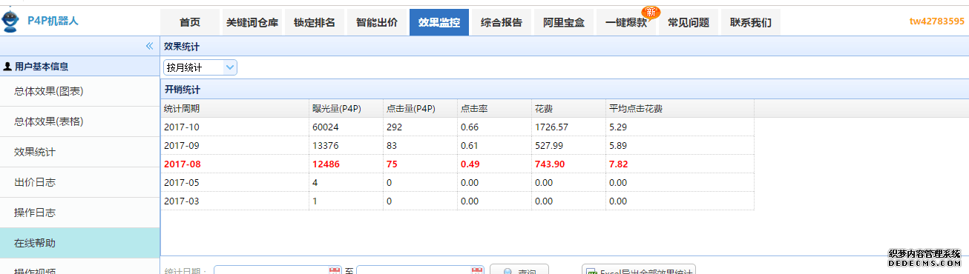This screenshot has height=274, width=969.
Task: Click red average cost 7.82
Action: click(x=618, y=164)
